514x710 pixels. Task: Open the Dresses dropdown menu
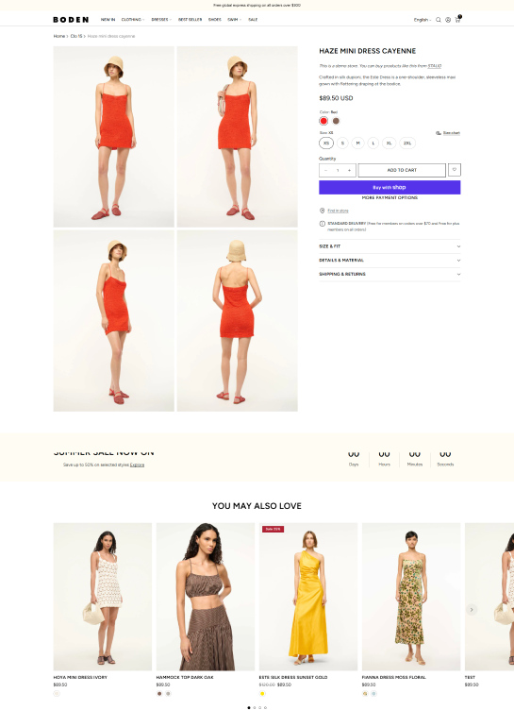(161, 20)
